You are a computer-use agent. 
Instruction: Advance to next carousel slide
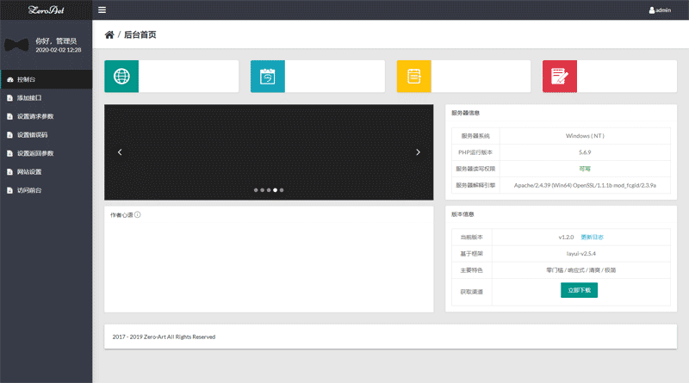click(x=418, y=152)
